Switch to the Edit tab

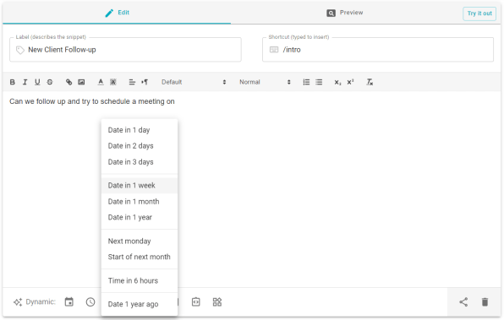tap(117, 13)
